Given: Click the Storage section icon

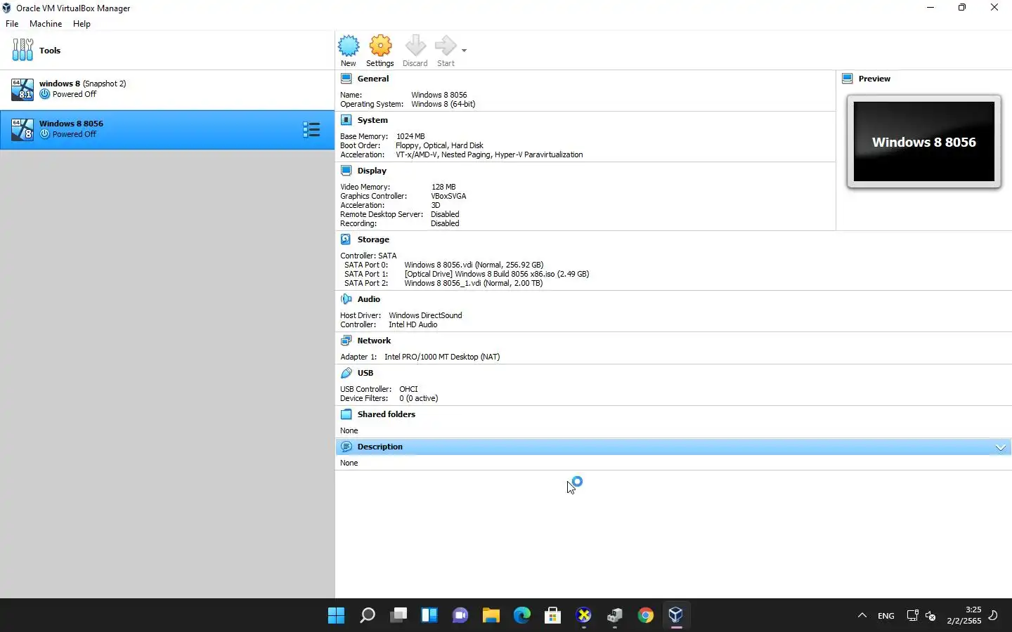Looking at the screenshot, I should click(x=346, y=239).
